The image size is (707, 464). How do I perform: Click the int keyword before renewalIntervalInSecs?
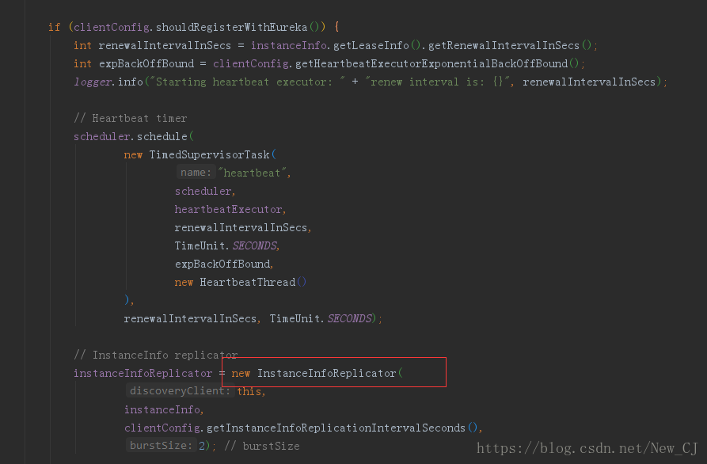[x=82, y=46]
